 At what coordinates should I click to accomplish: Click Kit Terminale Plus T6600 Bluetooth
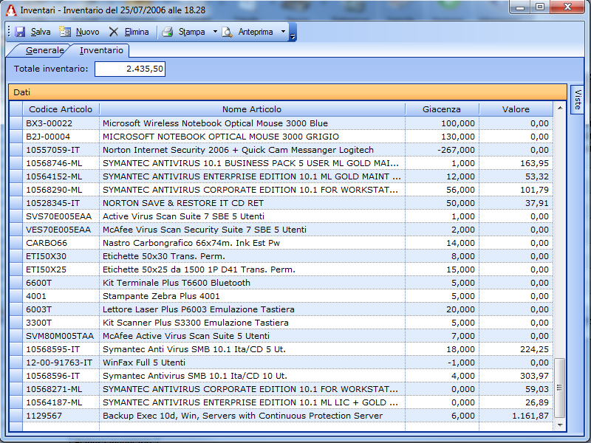click(x=177, y=283)
